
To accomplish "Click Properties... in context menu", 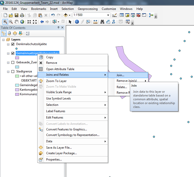I will (54, 160).
